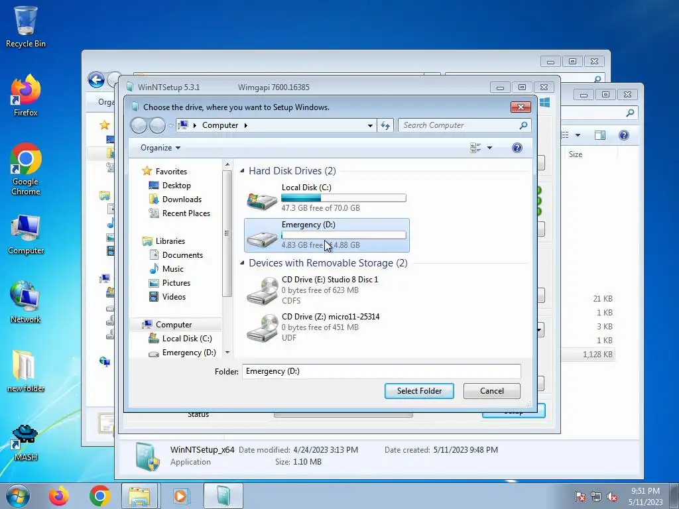Toggle the preview pane icon in rear Explorer window

(x=599, y=135)
